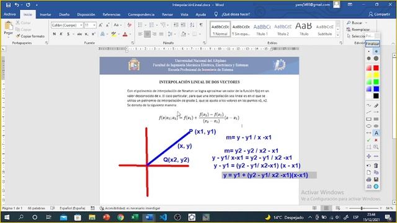The image size is (397, 223).
Task: Expand the Fuente dialog launcher
Action: (132, 43)
